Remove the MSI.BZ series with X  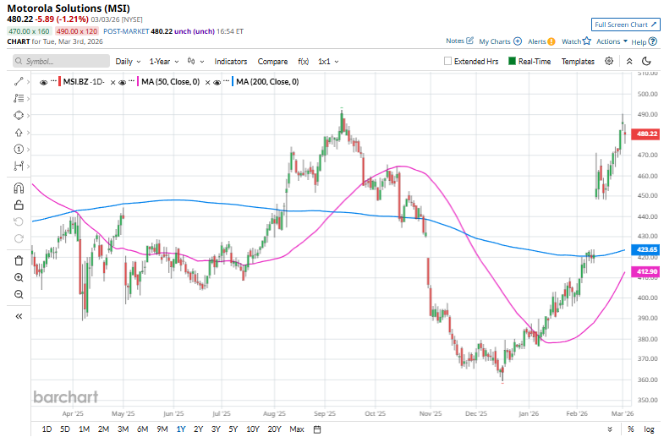pos(112,83)
